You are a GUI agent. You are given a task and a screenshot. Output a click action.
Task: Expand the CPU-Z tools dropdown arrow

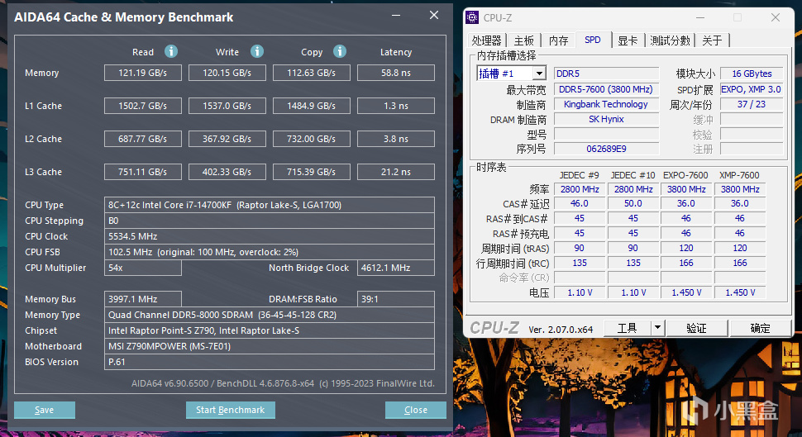[658, 328]
